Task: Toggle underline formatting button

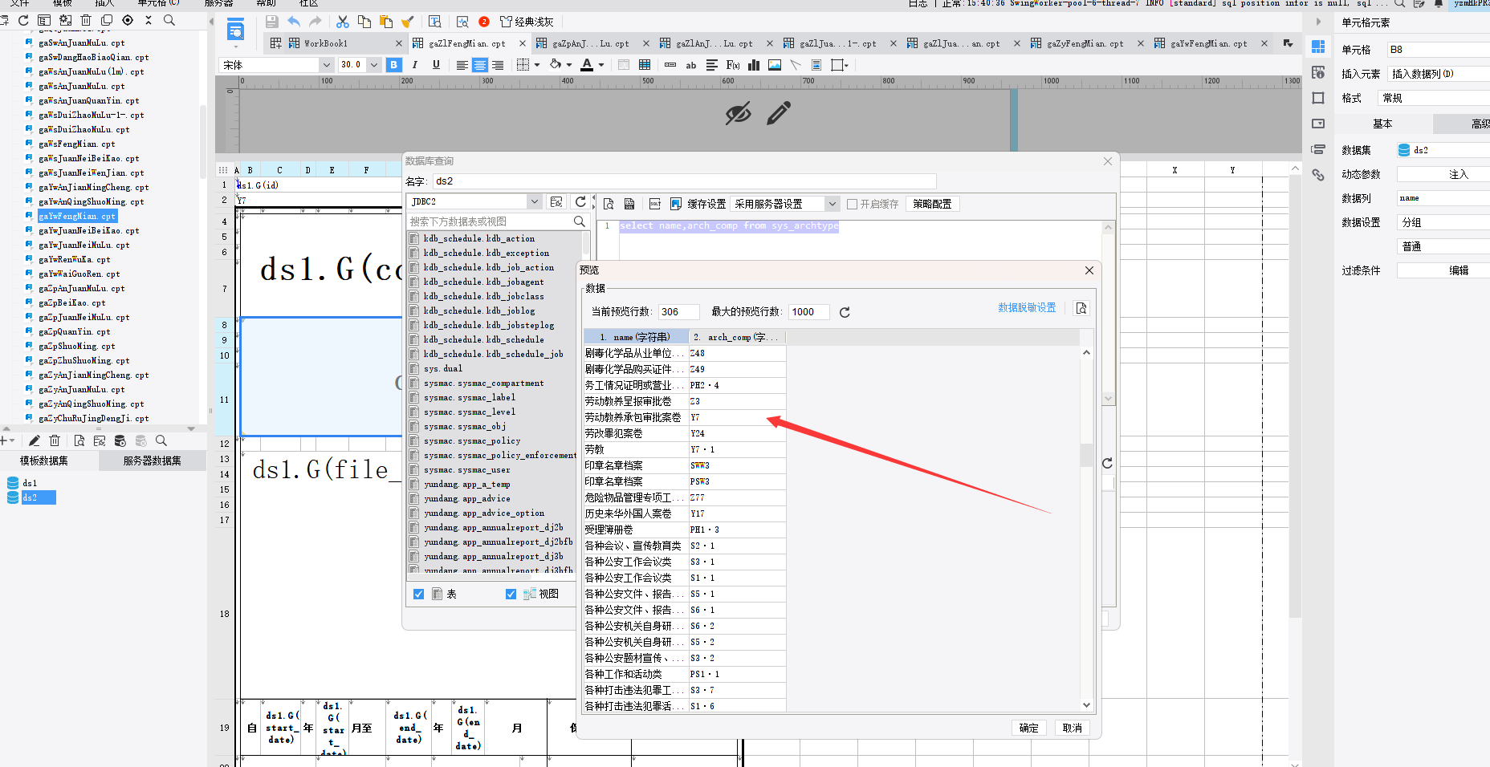Action: coord(436,65)
